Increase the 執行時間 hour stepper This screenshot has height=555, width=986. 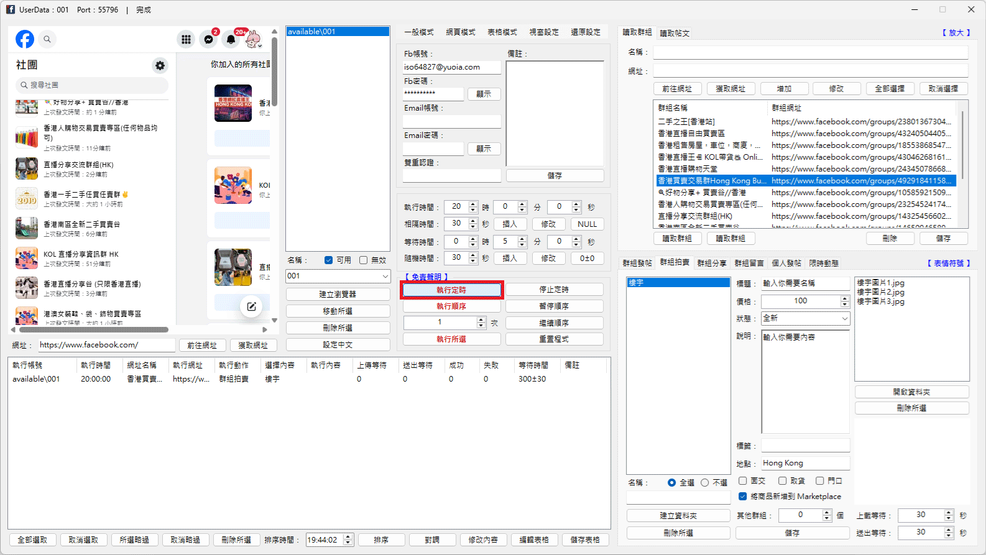[x=474, y=204]
